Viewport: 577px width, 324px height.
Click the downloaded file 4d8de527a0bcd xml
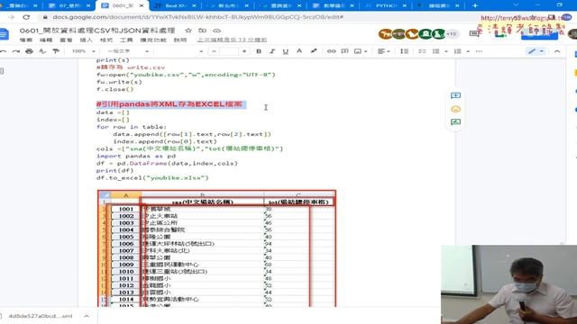41,316
